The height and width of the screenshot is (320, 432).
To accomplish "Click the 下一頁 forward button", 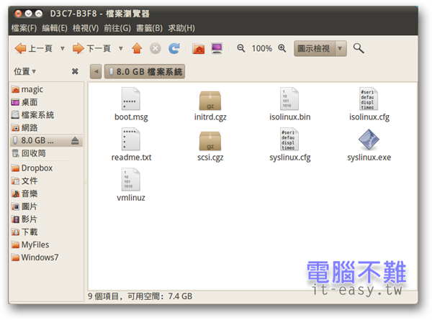I will [92, 48].
